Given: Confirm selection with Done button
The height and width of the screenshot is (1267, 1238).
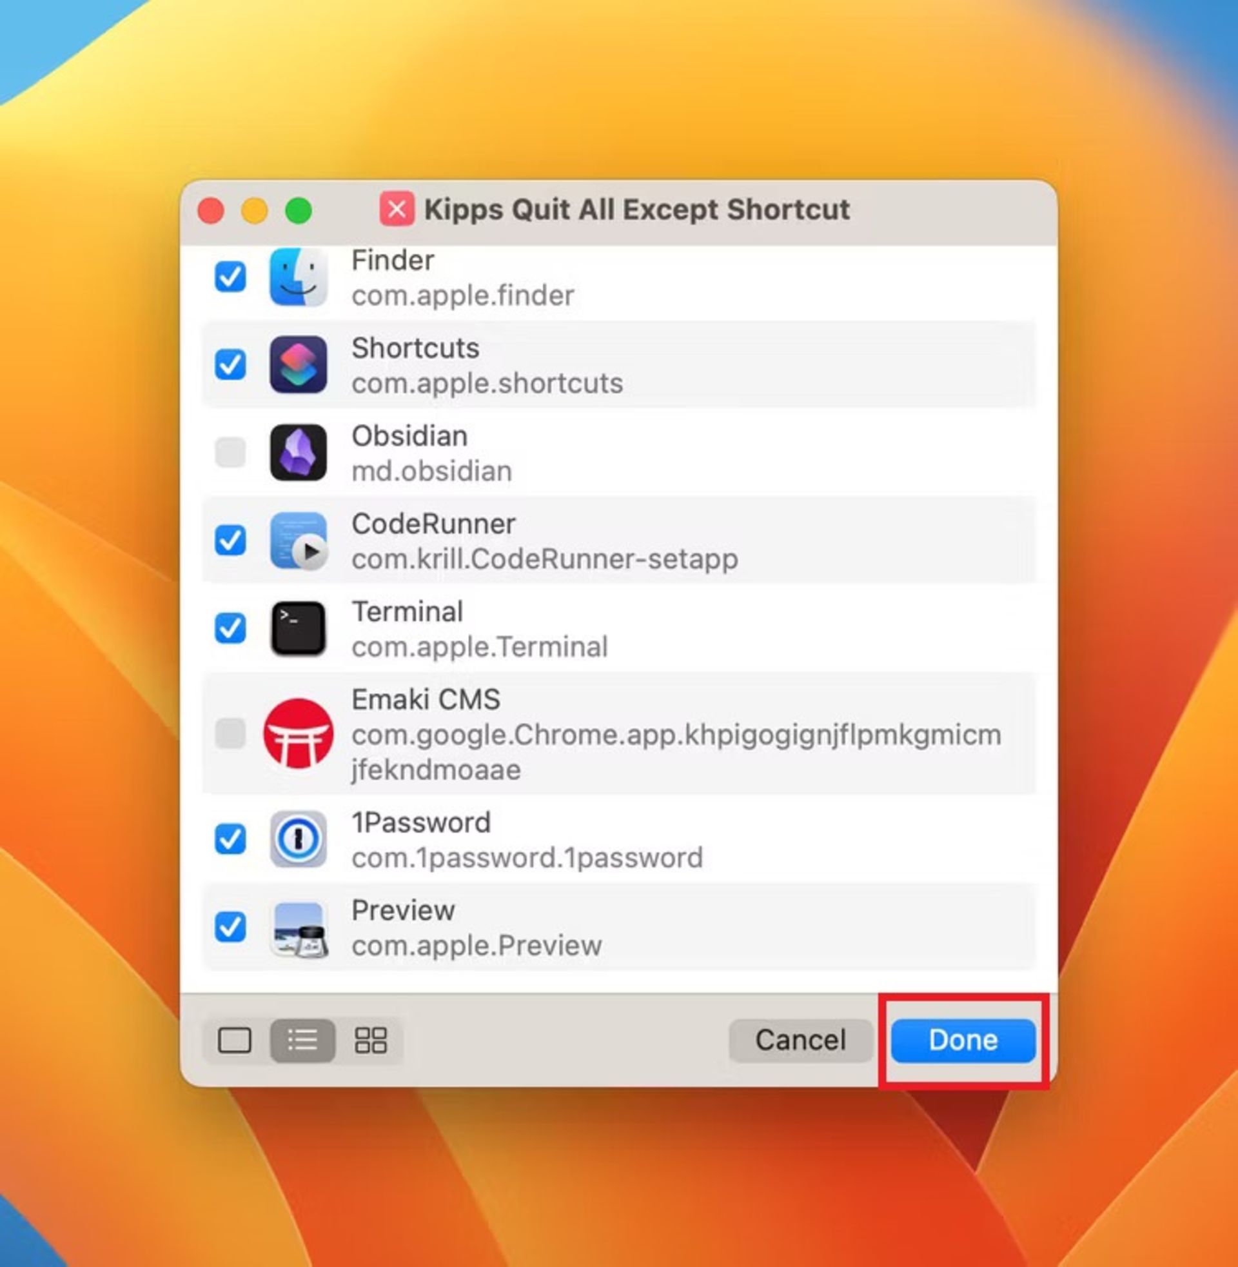Looking at the screenshot, I should 962,1040.
